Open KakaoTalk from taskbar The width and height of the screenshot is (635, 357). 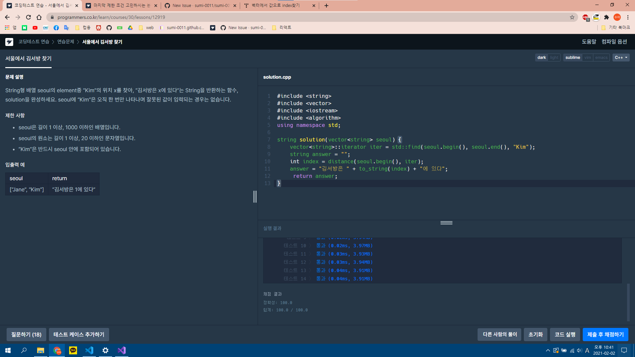tap(73, 350)
